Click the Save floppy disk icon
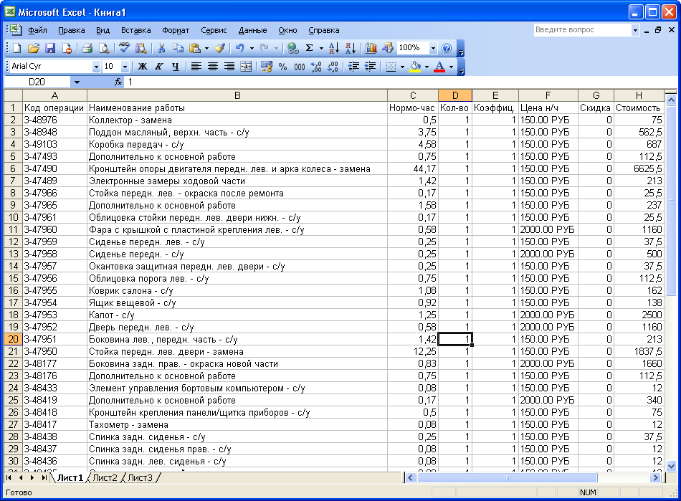The image size is (681, 501). [50, 48]
